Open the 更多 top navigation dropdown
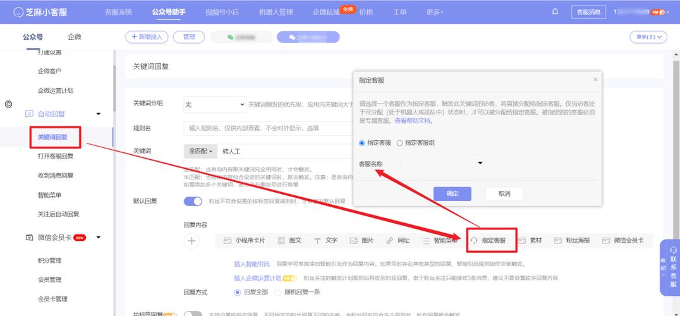Image resolution: width=680 pixels, height=316 pixels. (435, 12)
